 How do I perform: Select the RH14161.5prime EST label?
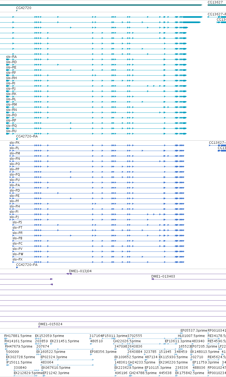point(18,341)
